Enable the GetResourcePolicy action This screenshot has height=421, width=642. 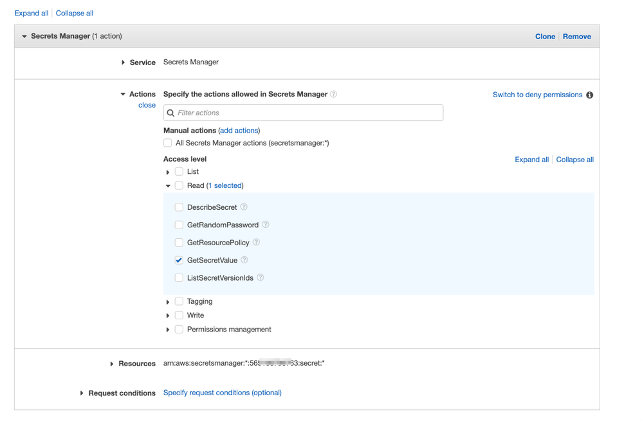coord(179,243)
